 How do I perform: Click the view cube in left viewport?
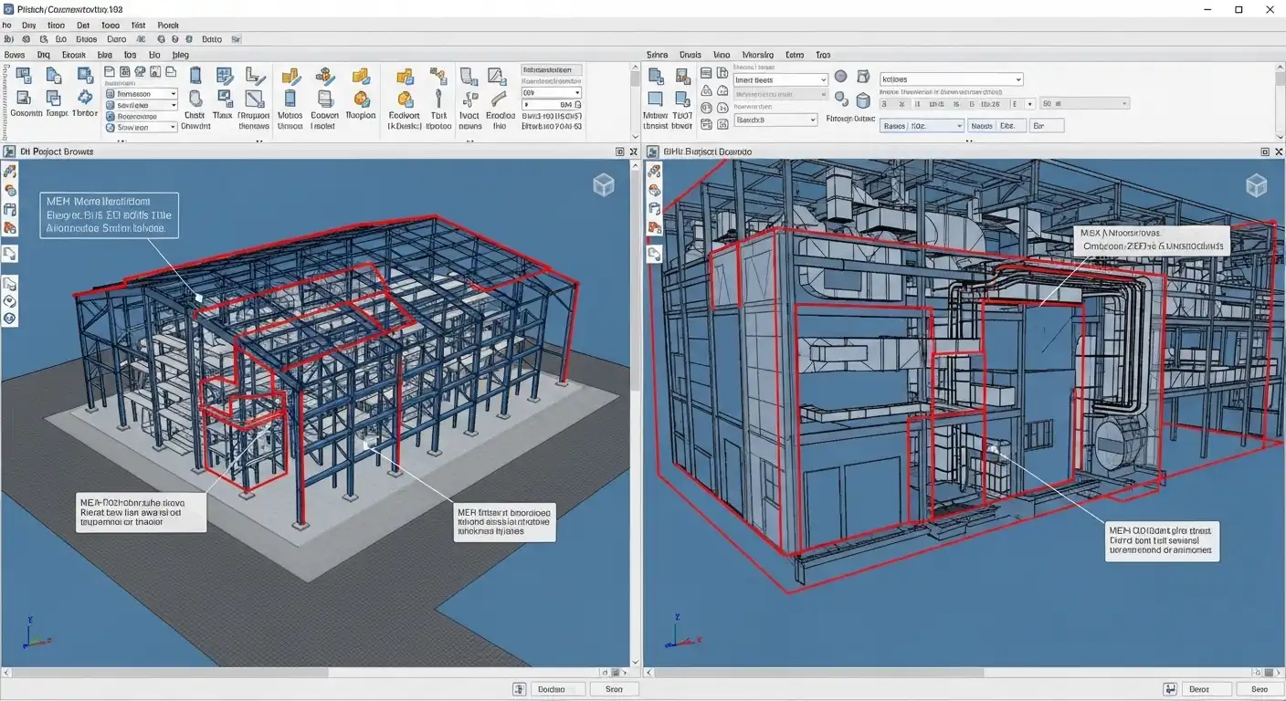[604, 185]
